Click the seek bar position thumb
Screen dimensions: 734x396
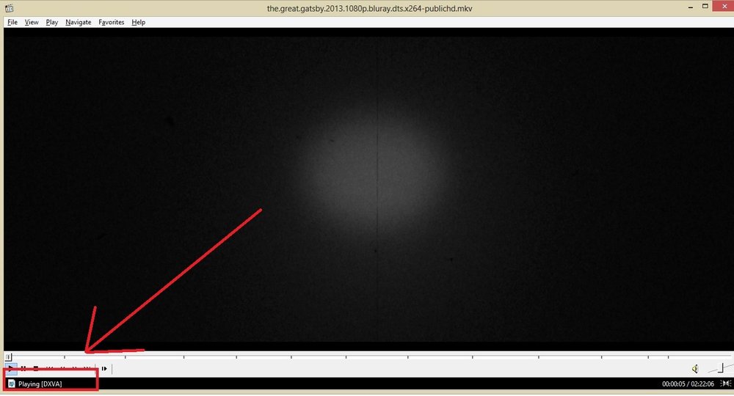point(8,356)
